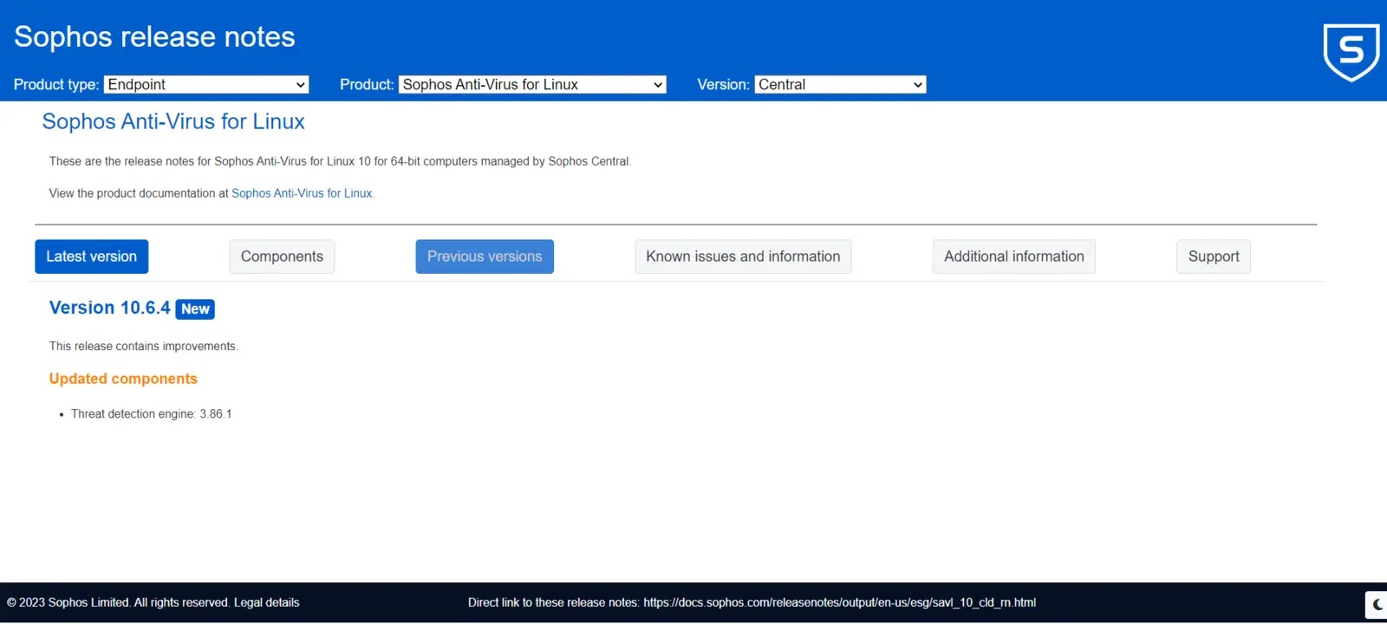Click the Sophos release notes page title
Viewport: 1387px width, 624px height.
point(154,36)
